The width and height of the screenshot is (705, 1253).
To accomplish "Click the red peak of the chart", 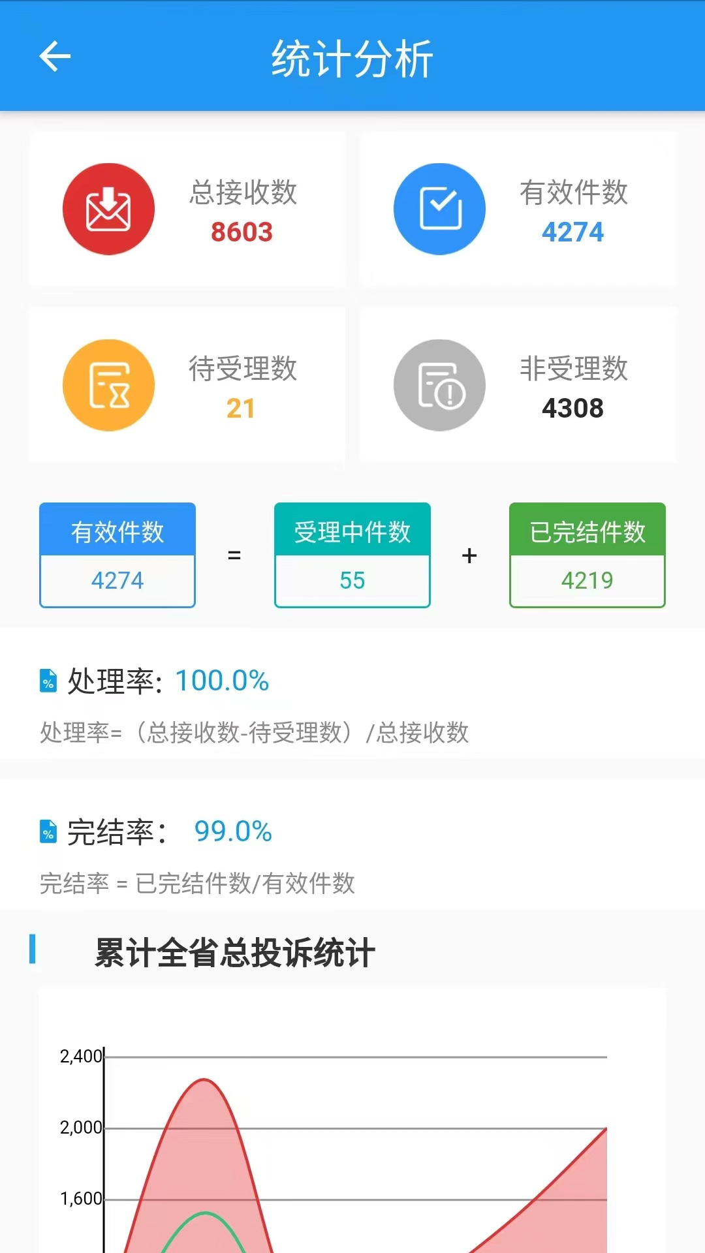I will 204,1080.
